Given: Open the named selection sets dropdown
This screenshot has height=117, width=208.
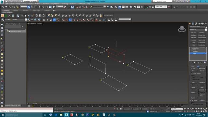Looking at the screenshot, I should [x=99, y=6].
